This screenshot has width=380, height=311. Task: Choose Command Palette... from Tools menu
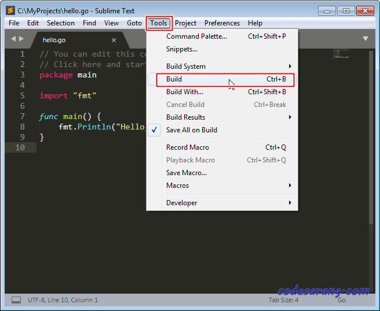click(222, 36)
